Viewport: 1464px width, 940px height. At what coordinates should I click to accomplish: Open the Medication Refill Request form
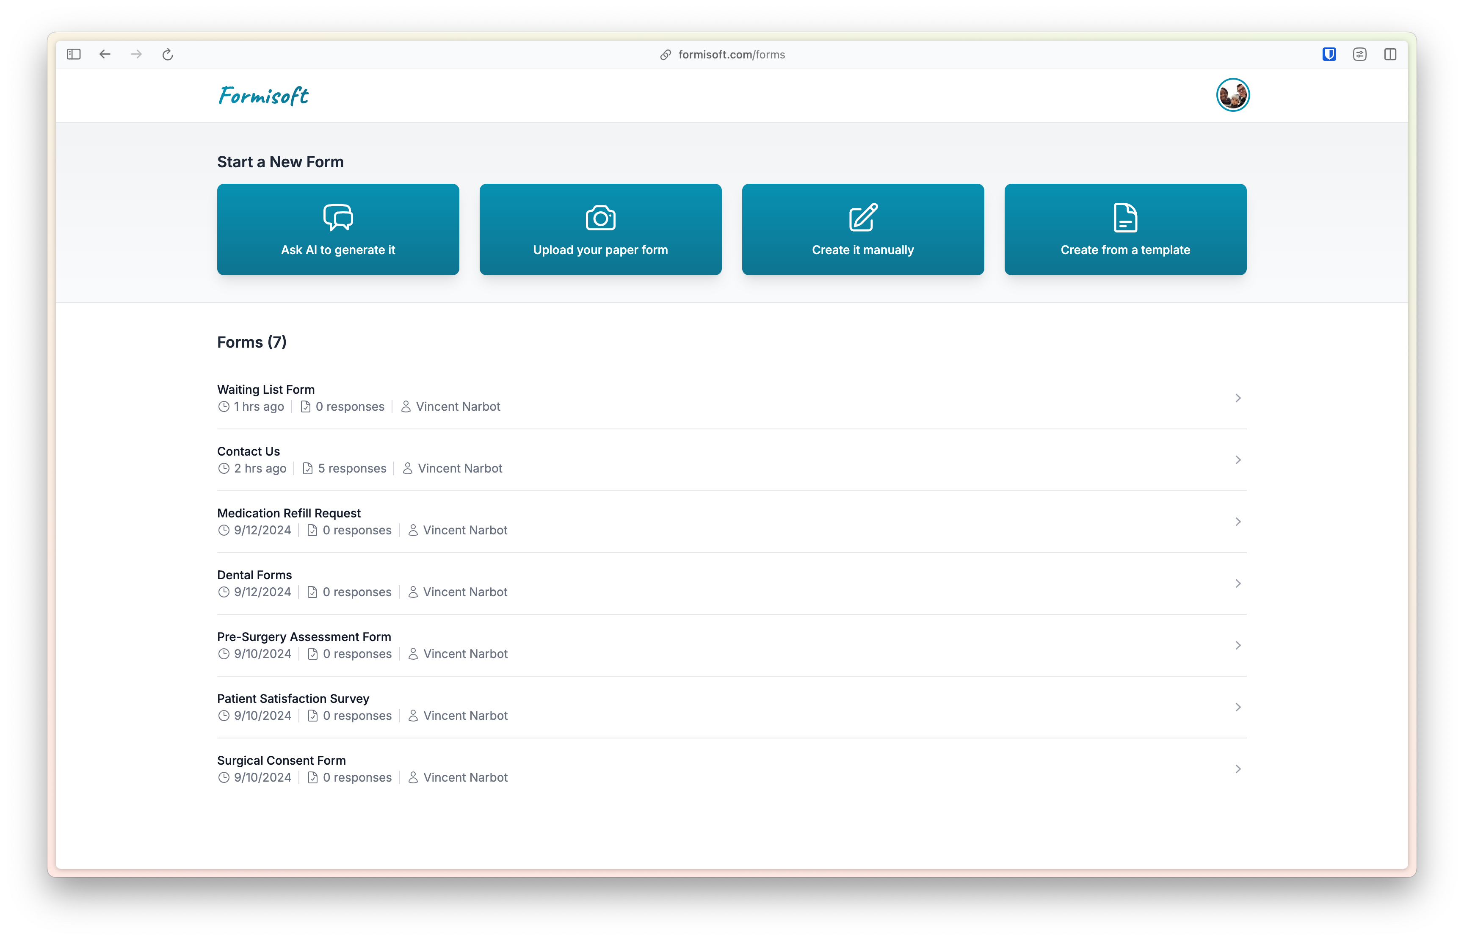[289, 513]
